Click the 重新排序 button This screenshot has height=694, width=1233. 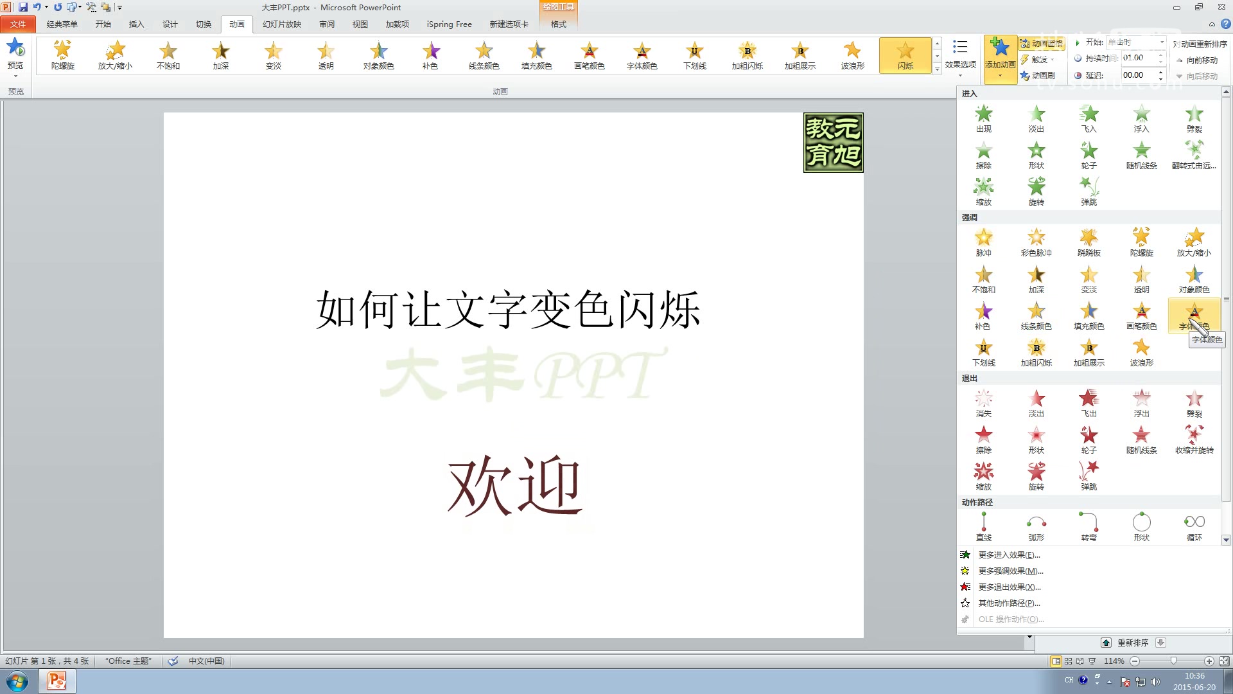[1132, 642]
